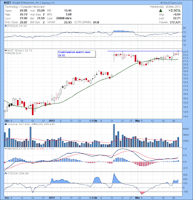Click the +2.90% percent change
This screenshot has height=200, width=193.
(174, 10)
